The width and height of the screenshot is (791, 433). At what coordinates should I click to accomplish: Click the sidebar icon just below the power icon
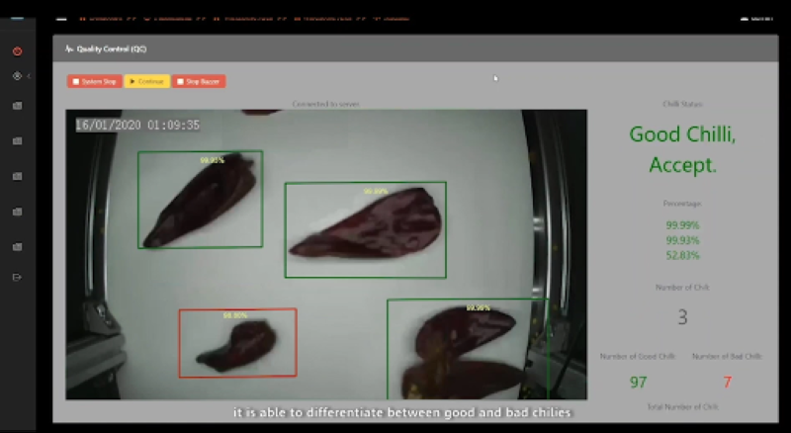point(17,76)
